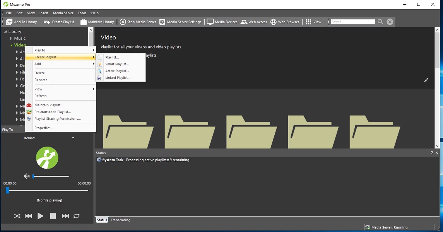
Task: Toggle repeat playback
Action: pyautogui.click(x=76, y=216)
